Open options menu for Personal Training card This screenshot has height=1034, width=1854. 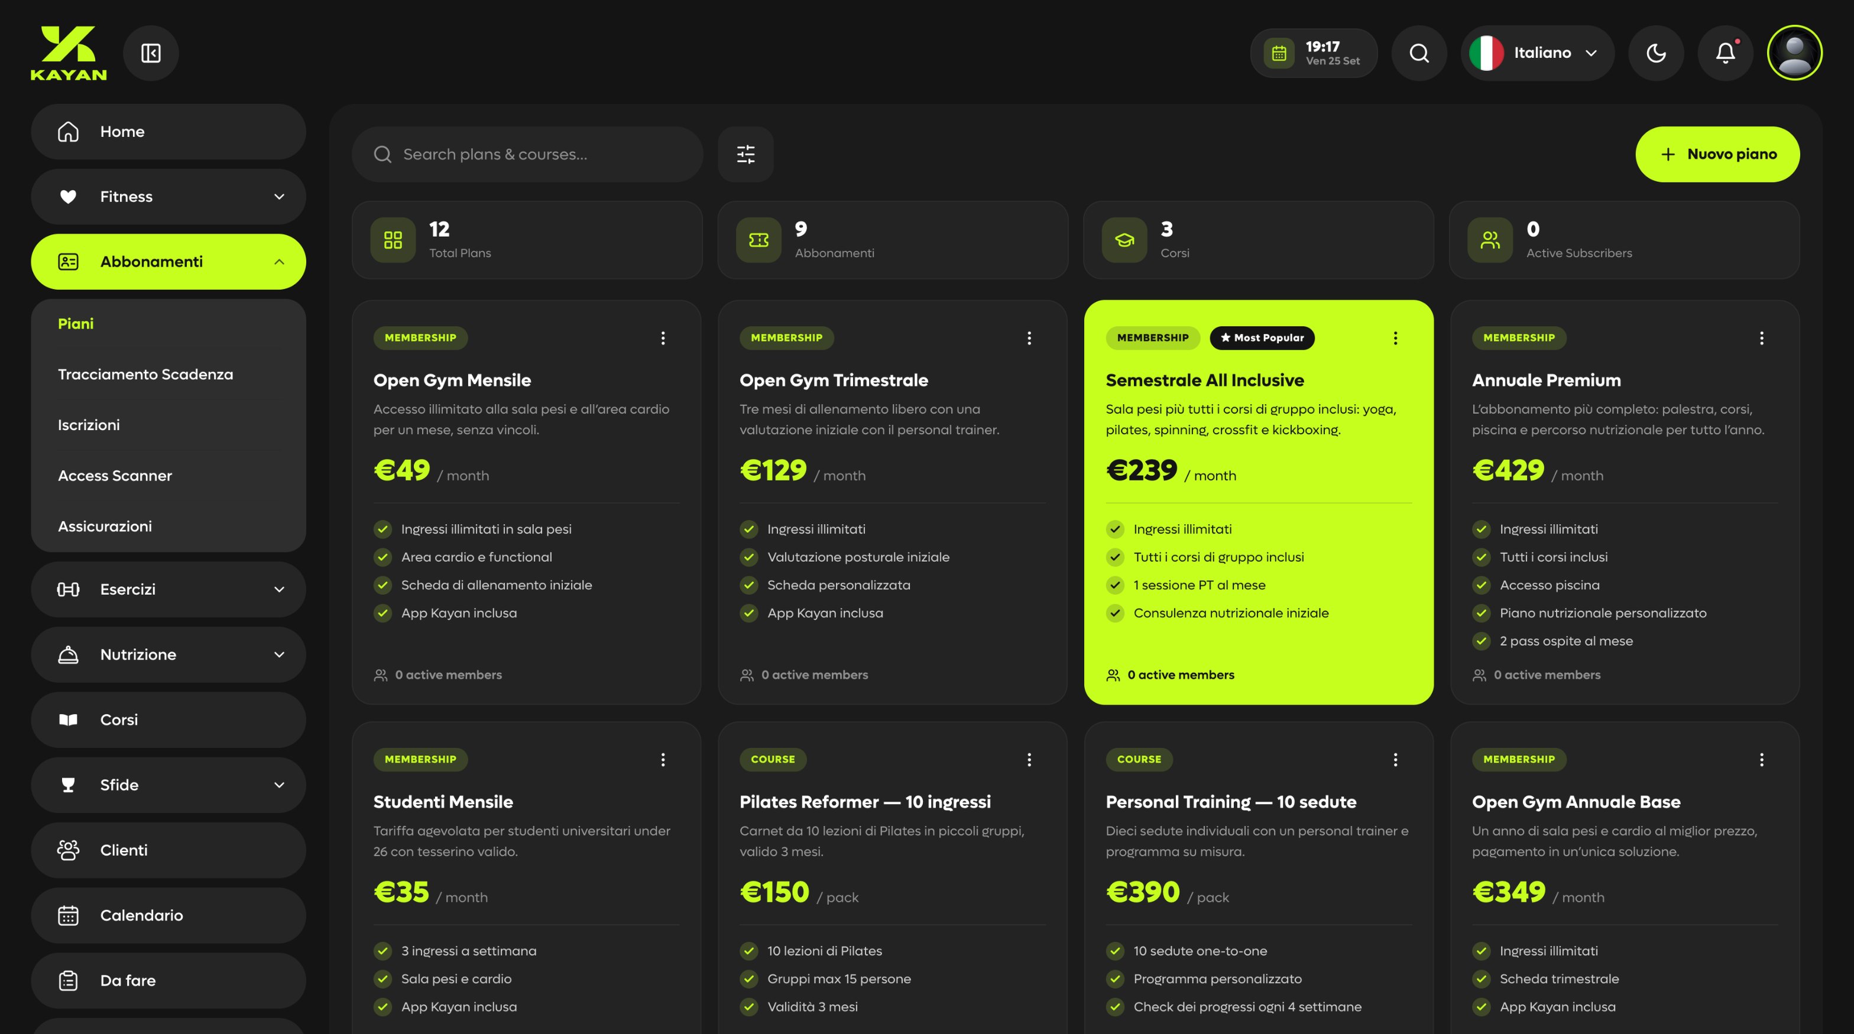pos(1395,759)
